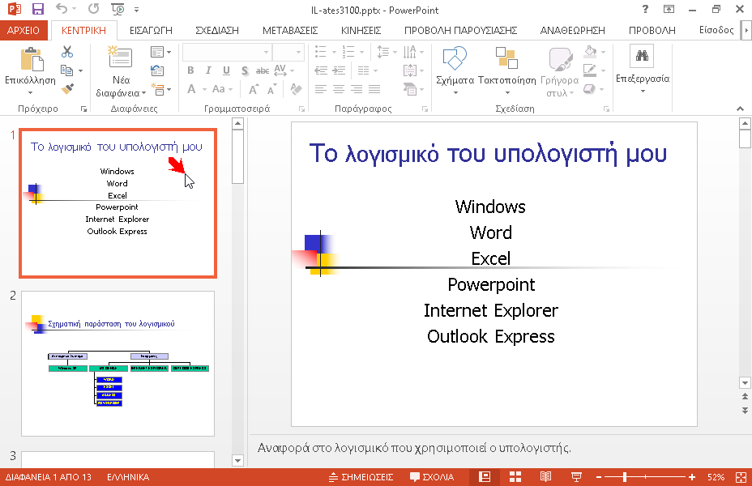Click the Επικόλληση paste clipboard icon

[32, 59]
